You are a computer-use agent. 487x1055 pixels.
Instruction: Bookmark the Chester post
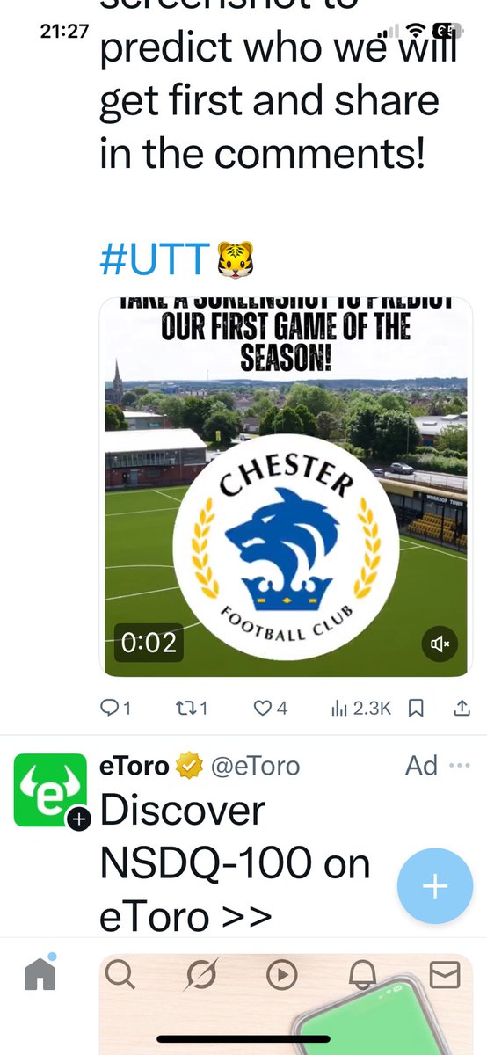[x=418, y=708]
